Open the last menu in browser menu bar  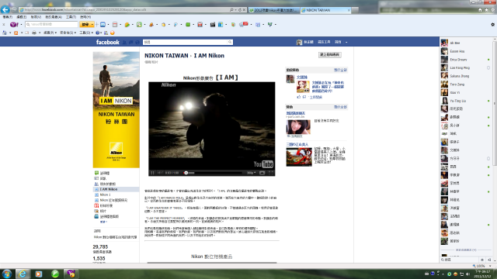(x=85, y=17)
